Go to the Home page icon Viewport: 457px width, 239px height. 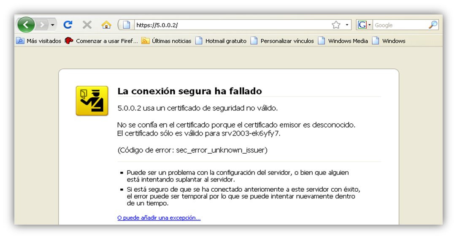106,25
